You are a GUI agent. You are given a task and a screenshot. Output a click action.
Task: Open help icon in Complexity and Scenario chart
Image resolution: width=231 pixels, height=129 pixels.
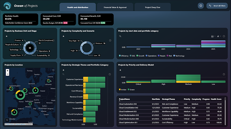pos(110,41)
